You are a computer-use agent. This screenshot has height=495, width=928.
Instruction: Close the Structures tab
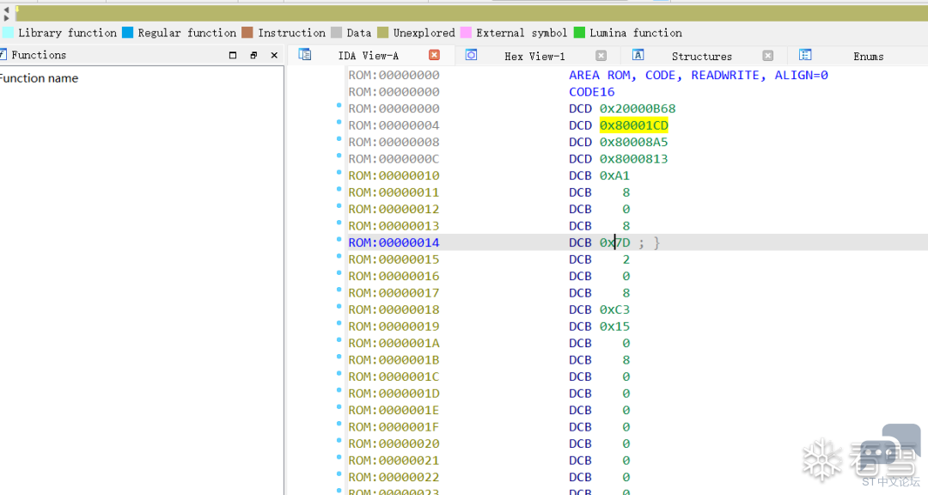(x=768, y=56)
